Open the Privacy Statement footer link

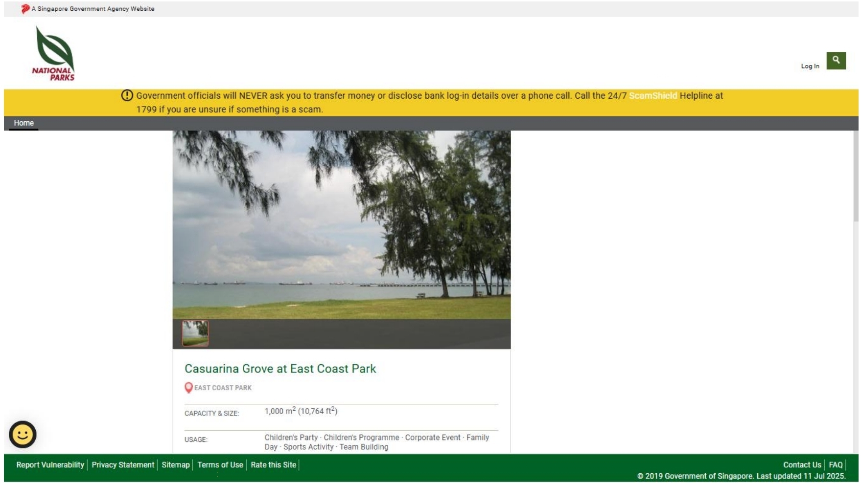[123, 465]
